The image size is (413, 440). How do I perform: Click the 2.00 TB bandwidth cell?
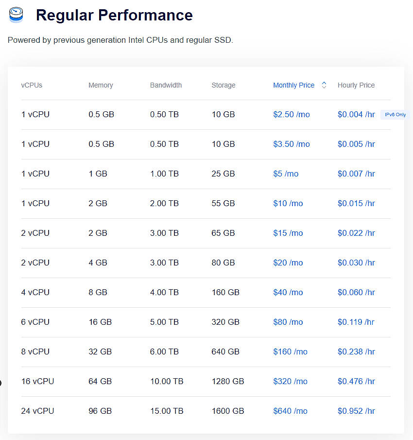(x=164, y=203)
